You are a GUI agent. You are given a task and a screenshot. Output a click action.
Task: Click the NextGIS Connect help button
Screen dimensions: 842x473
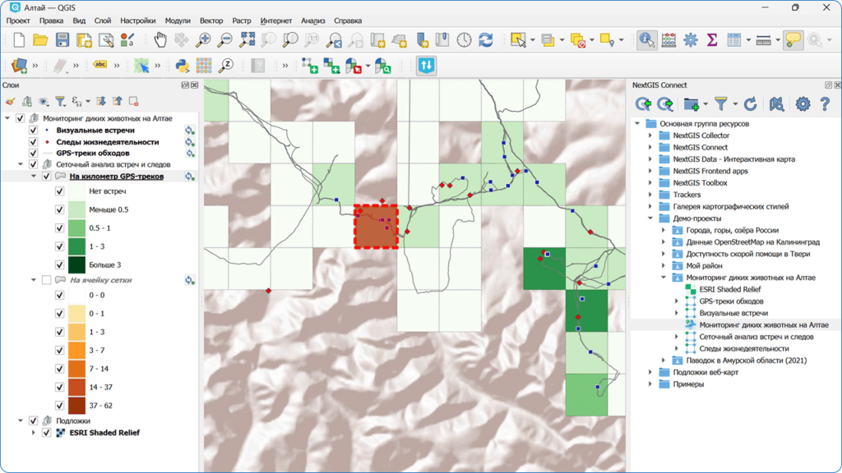pos(825,104)
